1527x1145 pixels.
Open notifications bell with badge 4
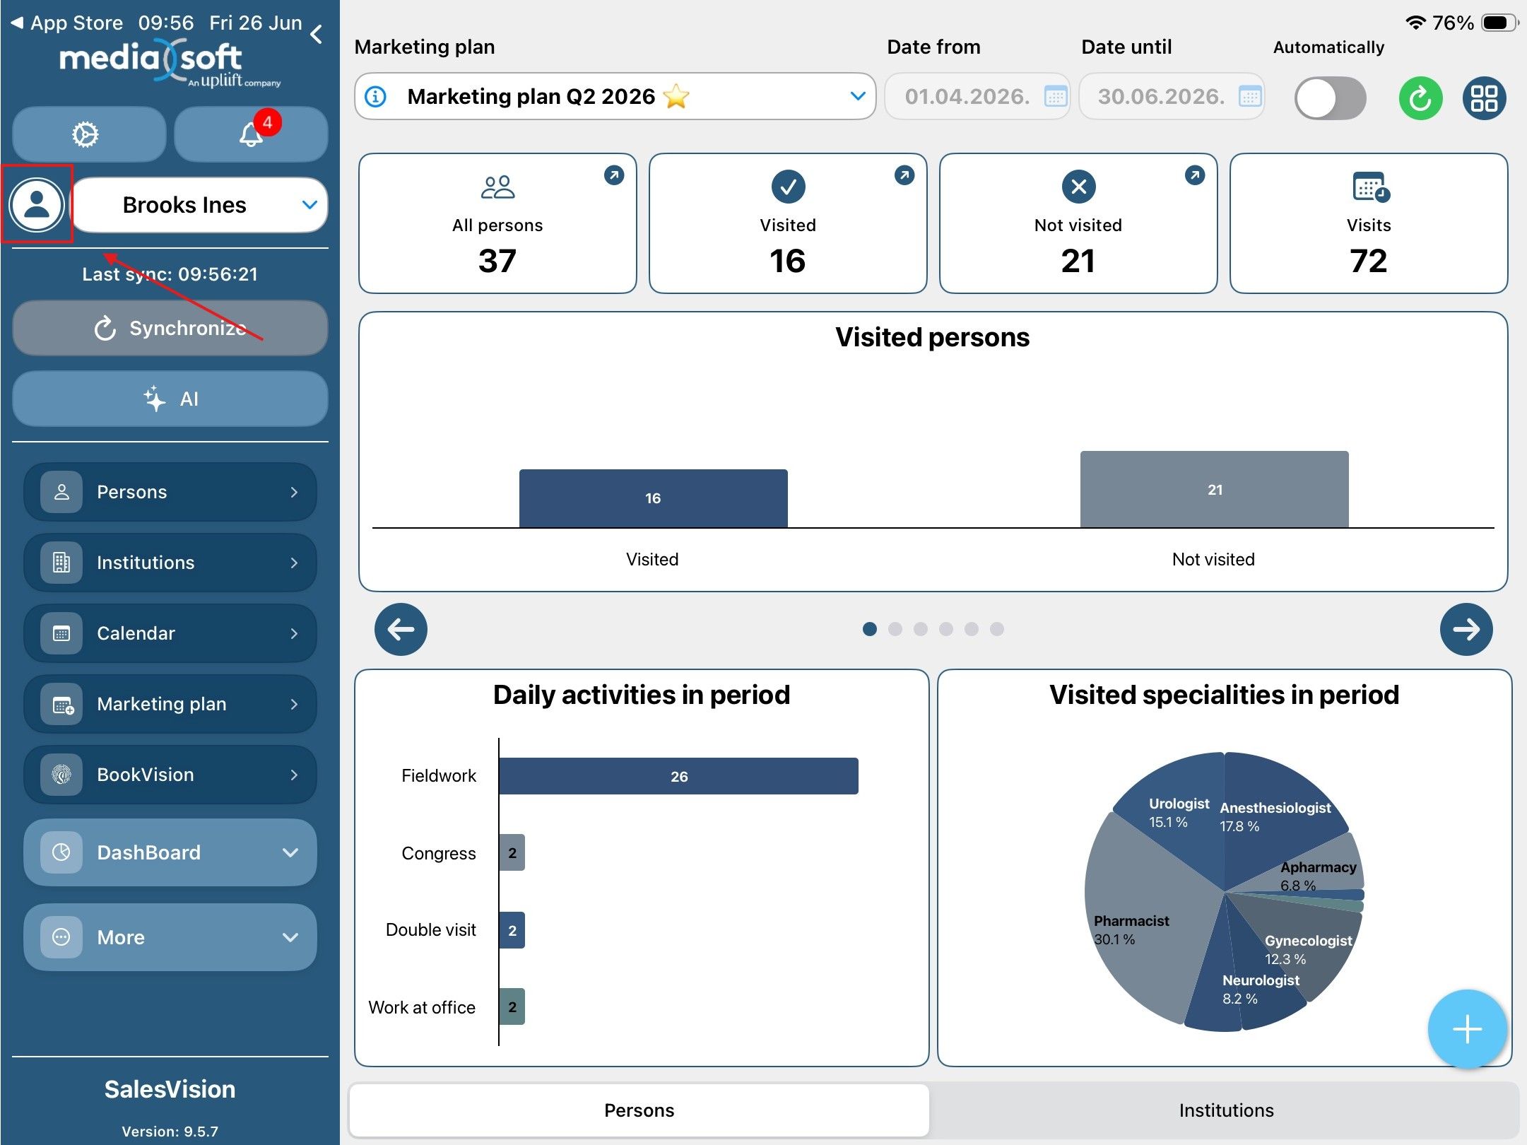[251, 134]
